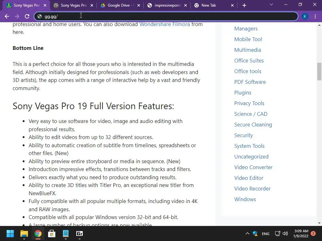Focus the address bar showing gg.gg/

[166, 16]
